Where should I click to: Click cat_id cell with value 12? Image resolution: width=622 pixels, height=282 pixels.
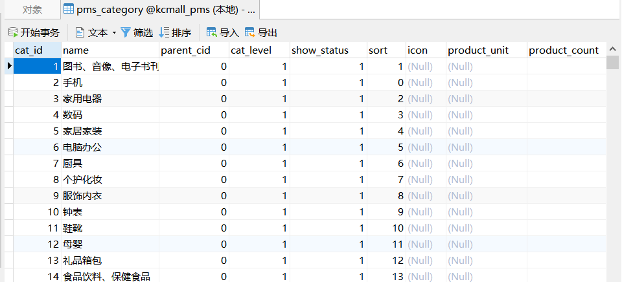tap(38, 244)
